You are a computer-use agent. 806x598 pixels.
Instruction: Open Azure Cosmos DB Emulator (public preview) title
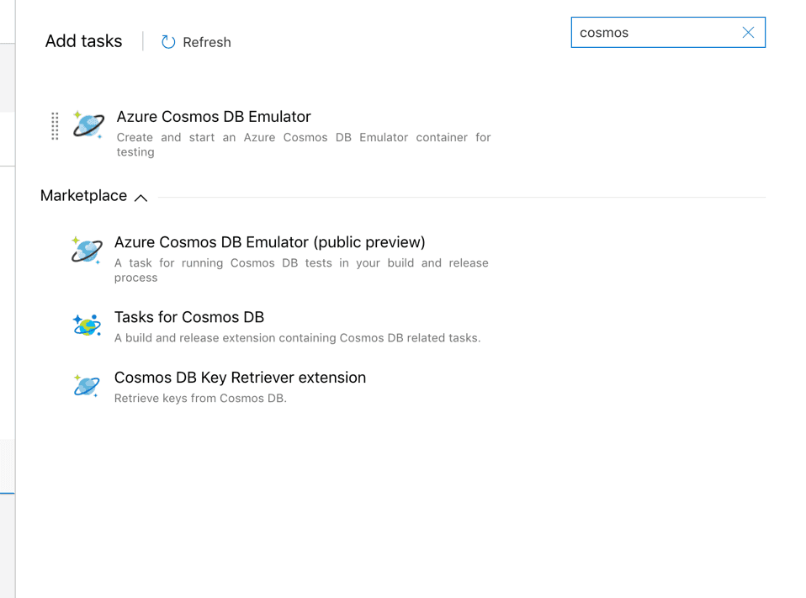point(270,242)
